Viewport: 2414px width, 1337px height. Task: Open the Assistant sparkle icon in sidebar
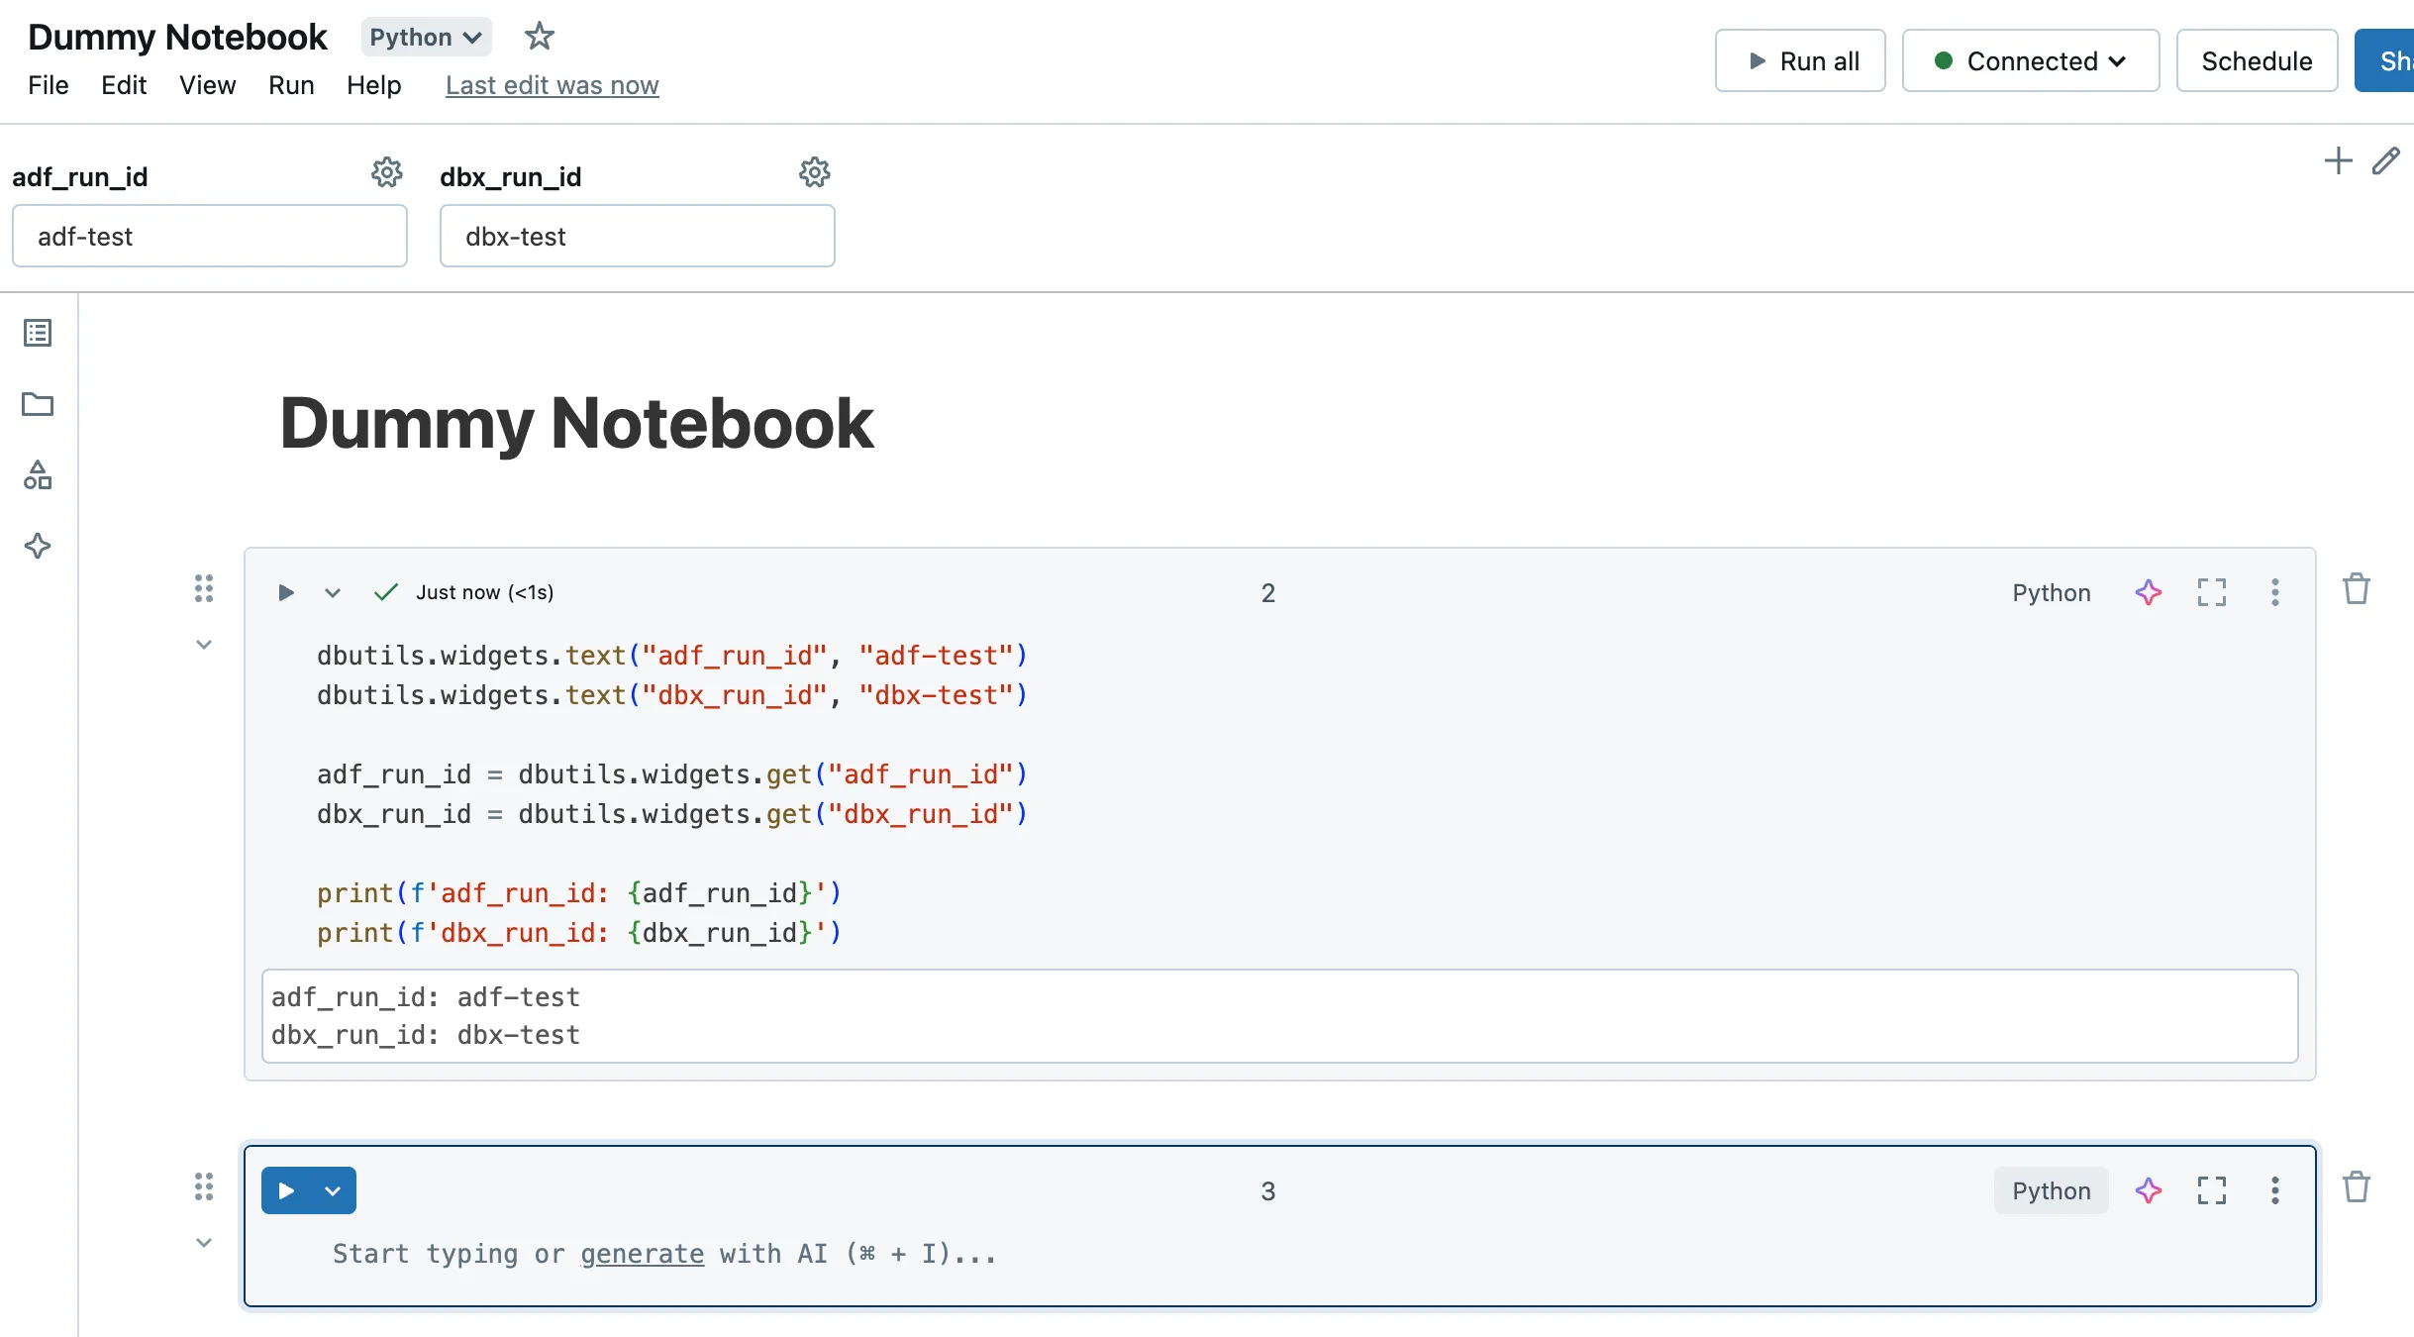tap(38, 546)
